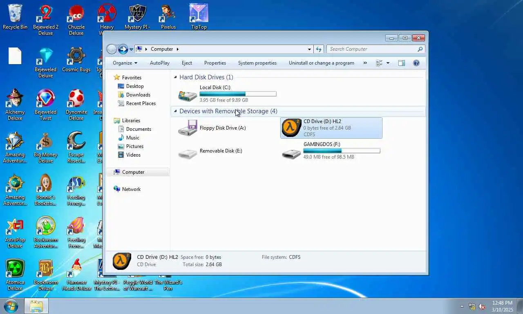Click the GAMINGDOS (F:) usage bar

(x=342, y=151)
